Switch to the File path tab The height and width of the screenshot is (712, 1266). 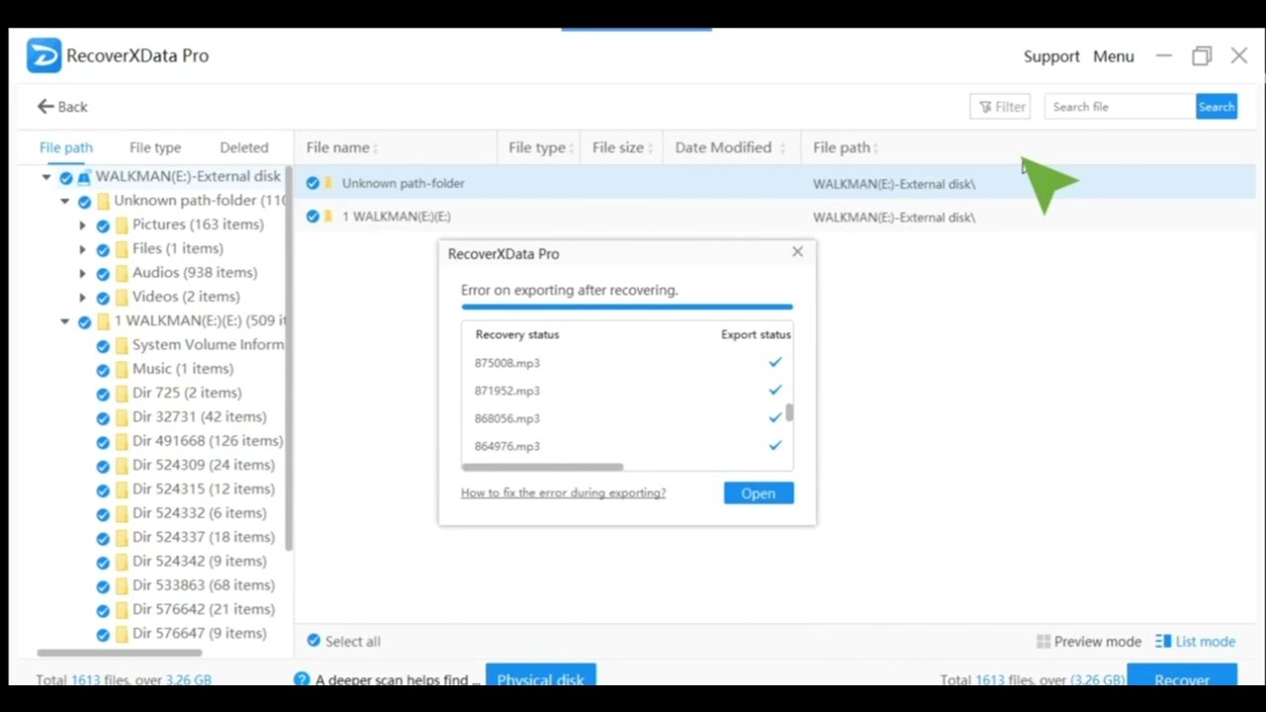coord(66,147)
